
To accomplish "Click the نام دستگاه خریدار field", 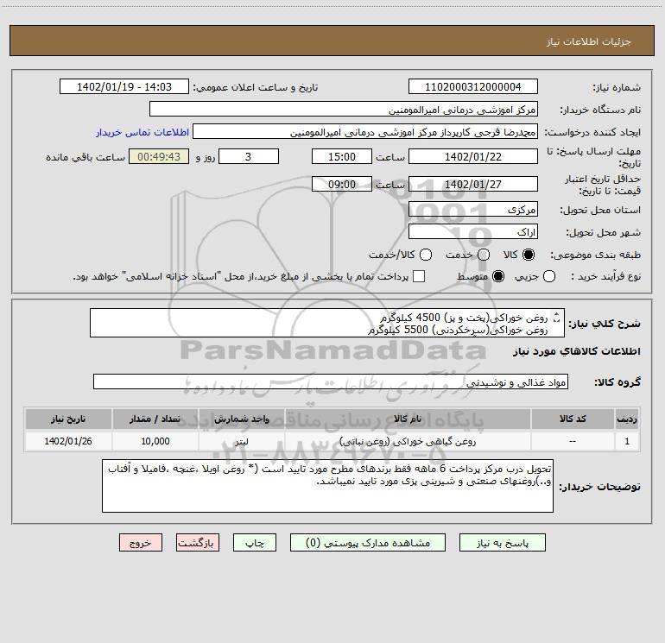I will (x=344, y=109).
